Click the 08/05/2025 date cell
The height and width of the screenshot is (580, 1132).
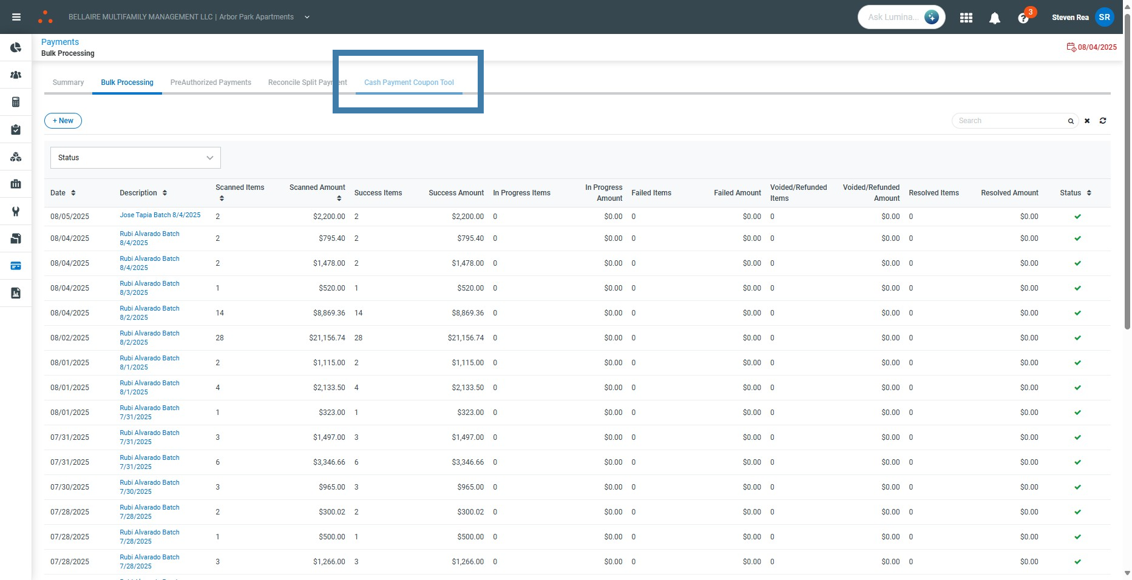[70, 217]
